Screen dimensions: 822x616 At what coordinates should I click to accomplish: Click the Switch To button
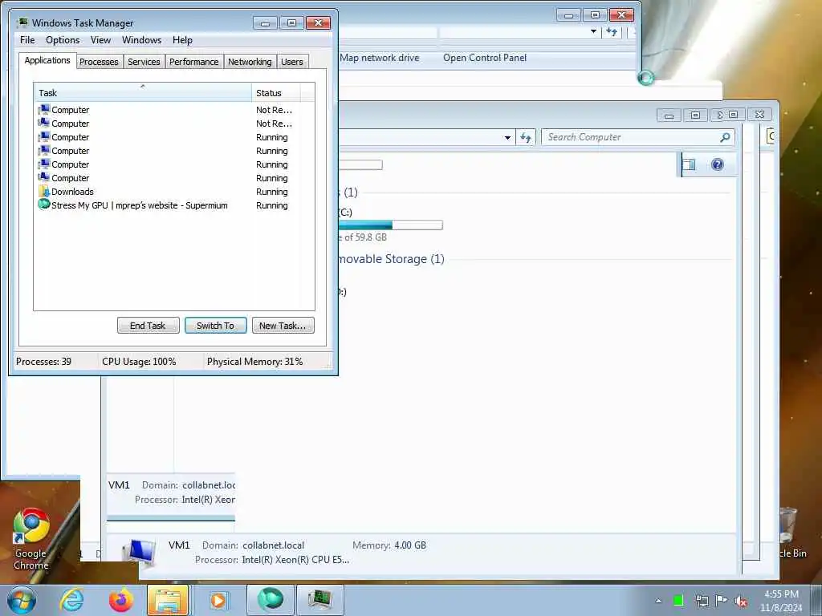pyautogui.click(x=215, y=326)
